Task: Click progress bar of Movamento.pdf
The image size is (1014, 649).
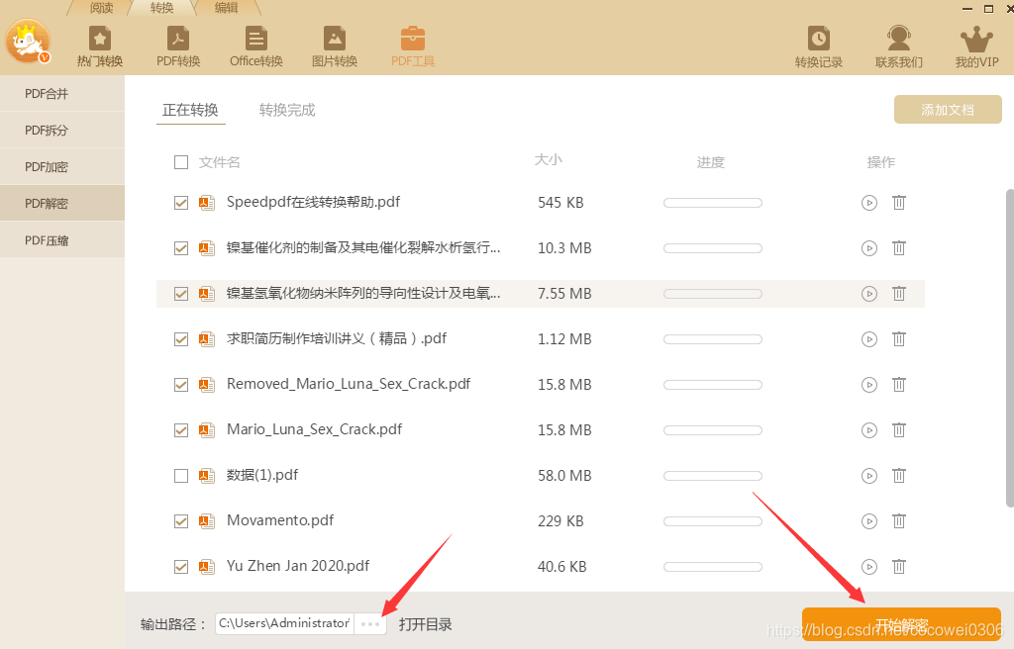Action: 713,521
